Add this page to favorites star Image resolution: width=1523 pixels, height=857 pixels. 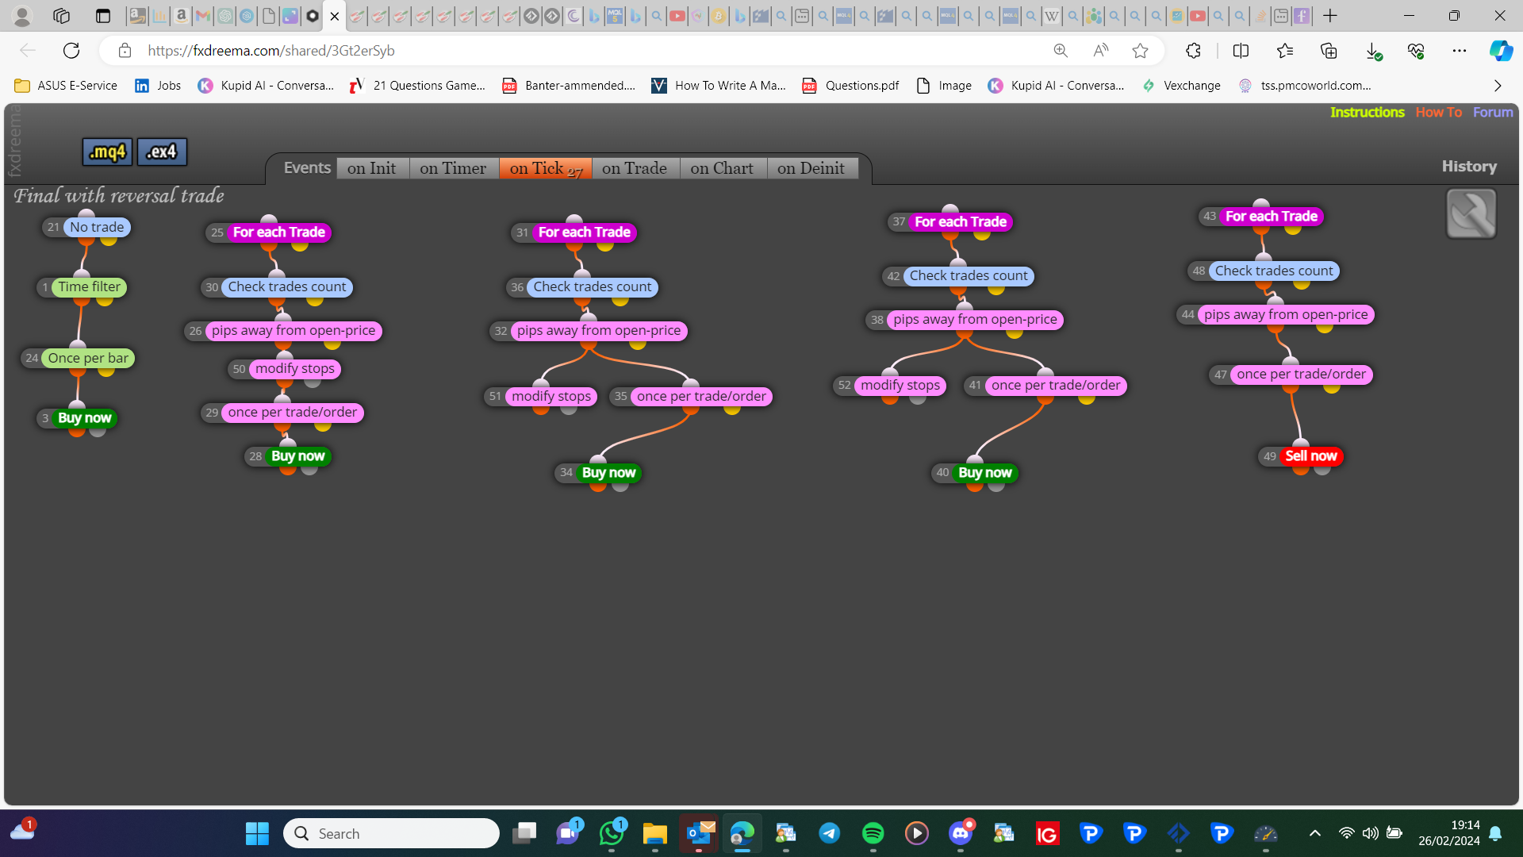tap(1140, 51)
